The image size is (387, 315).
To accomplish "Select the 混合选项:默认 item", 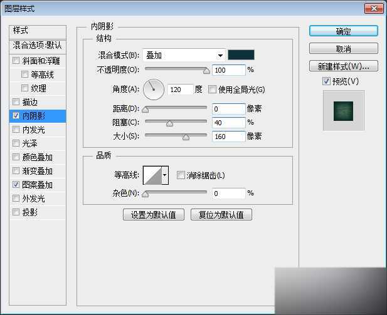I will 38,45.
